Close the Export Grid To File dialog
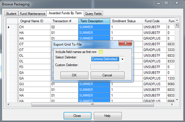 [x=125, y=43]
